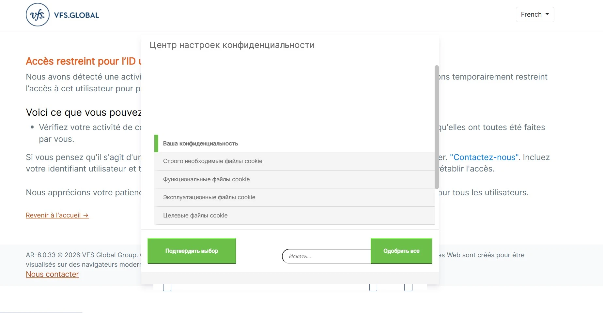Image resolution: width=603 pixels, height=313 pixels.
Task: Click the Nous contacter footer link
Action: (x=52, y=274)
